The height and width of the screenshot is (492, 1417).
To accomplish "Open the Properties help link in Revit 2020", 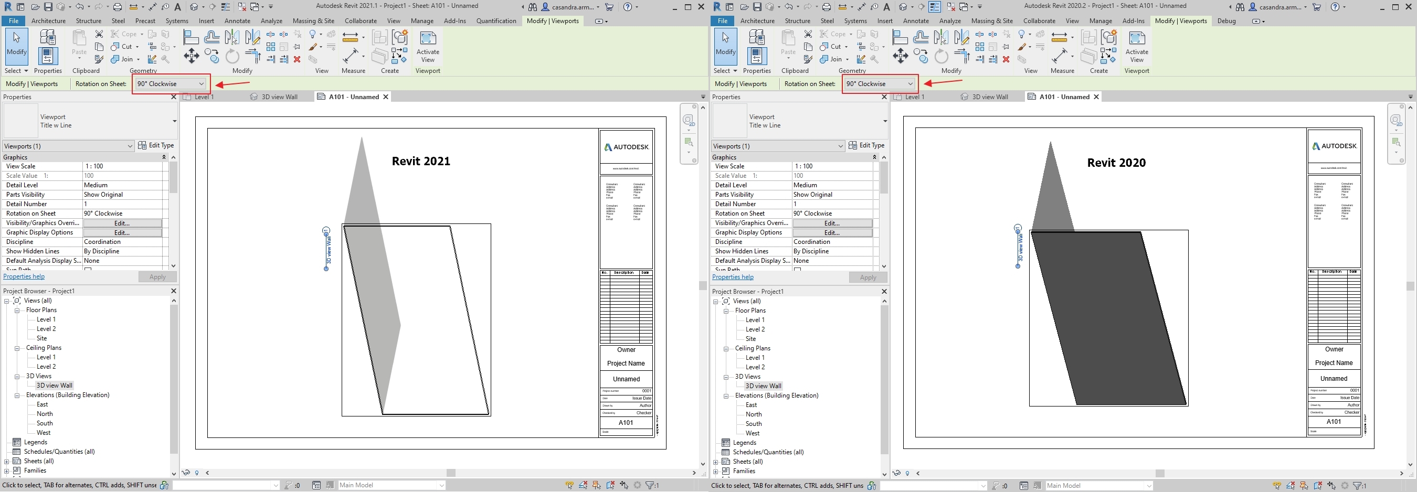I will (x=733, y=277).
